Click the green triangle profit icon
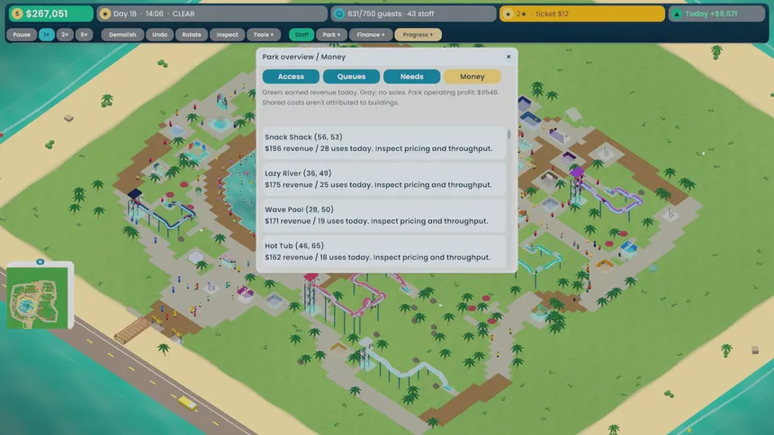The width and height of the screenshot is (774, 435). click(677, 13)
